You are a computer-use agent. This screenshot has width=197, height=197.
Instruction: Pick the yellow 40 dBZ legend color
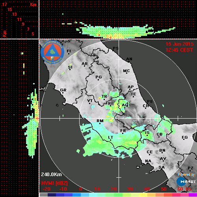click(143, 195)
